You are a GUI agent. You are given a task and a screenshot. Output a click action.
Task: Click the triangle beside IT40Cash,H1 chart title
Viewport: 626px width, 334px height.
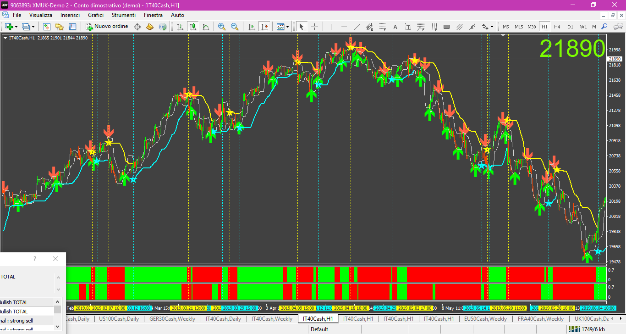pyautogui.click(x=5, y=38)
